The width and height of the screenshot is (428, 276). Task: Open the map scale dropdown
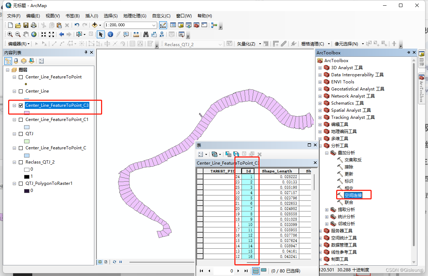154,25
